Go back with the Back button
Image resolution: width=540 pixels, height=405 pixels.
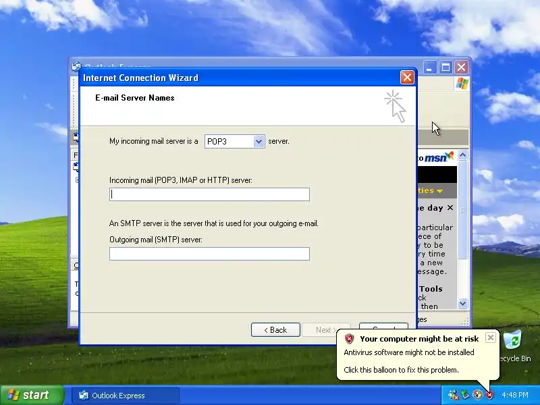pos(275,330)
